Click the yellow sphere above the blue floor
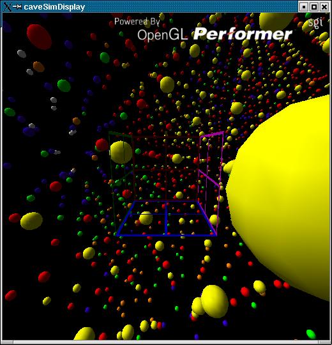 (146, 218)
